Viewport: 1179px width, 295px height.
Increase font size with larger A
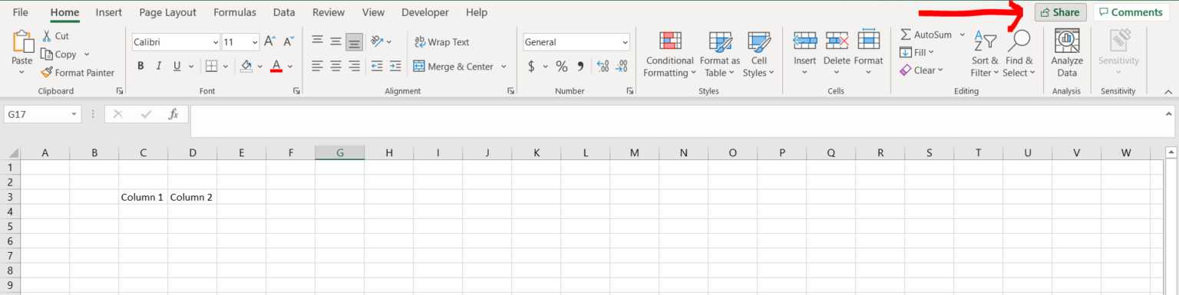point(269,42)
